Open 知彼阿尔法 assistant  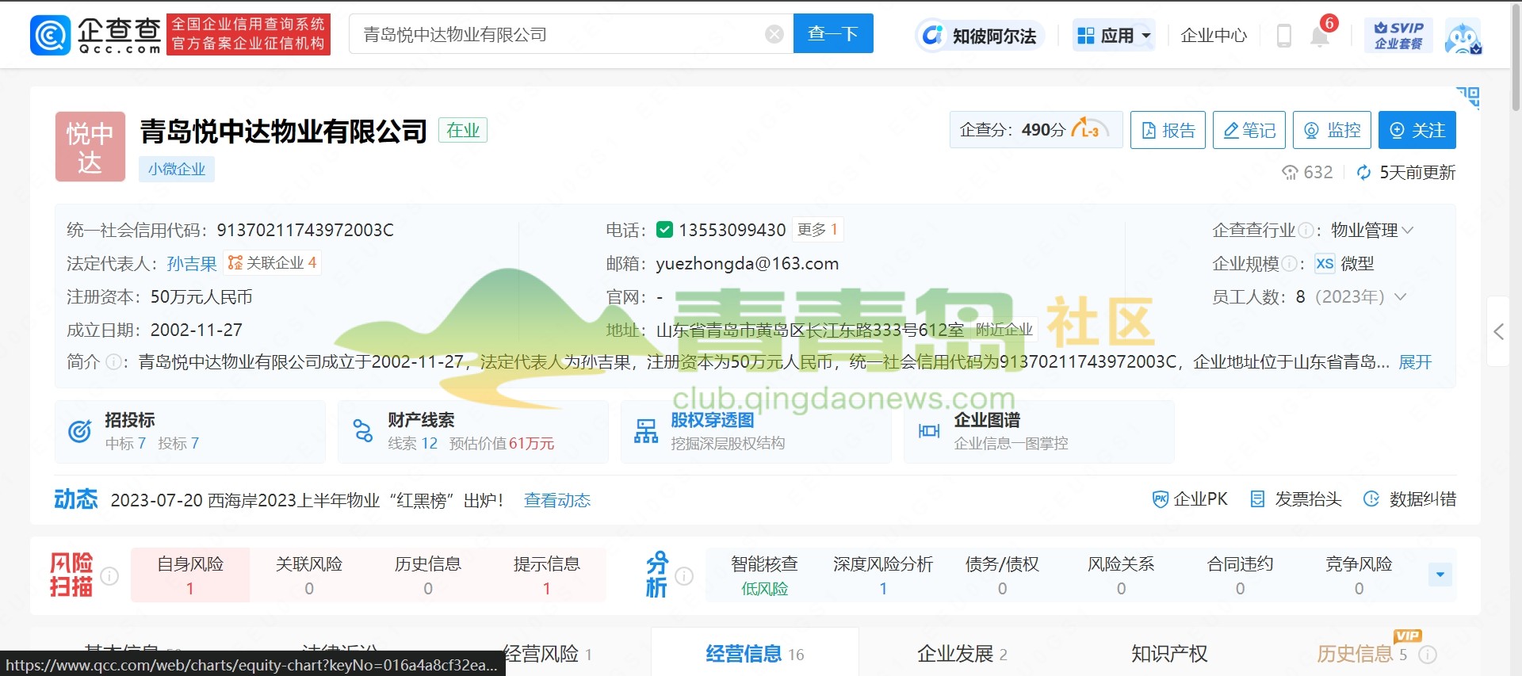point(980,36)
